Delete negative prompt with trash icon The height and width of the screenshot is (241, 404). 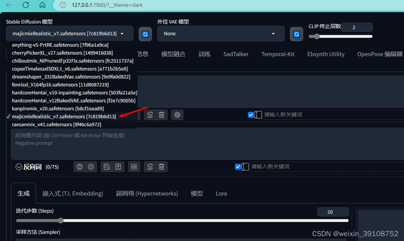click(162, 167)
